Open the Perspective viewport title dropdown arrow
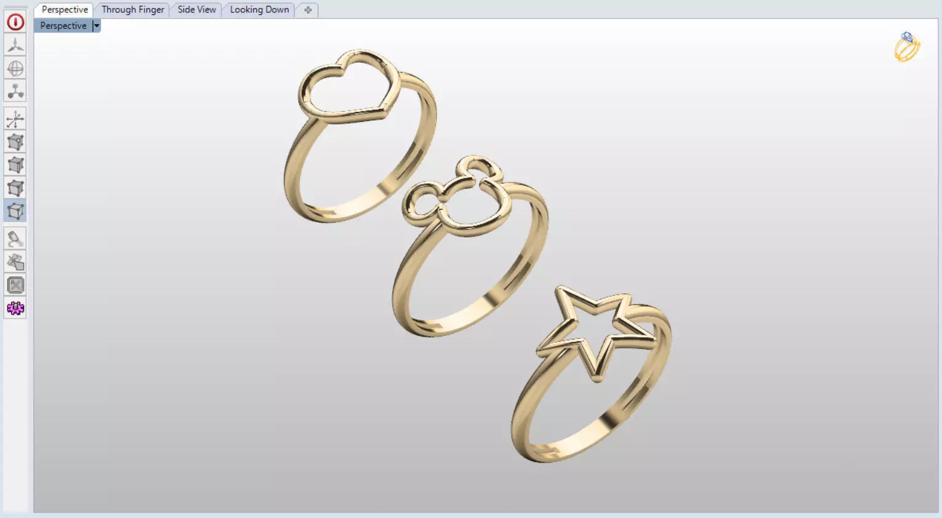The image size is (942, 518). [x=97, y=26]
